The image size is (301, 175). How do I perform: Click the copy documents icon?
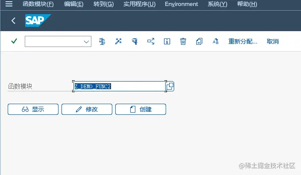(x=199, y=41)
